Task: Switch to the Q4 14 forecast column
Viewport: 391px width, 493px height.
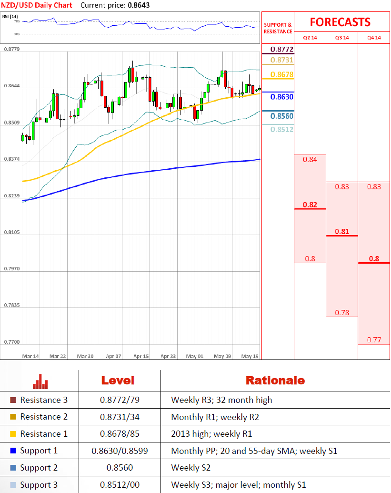Action: tap(374, 38)
